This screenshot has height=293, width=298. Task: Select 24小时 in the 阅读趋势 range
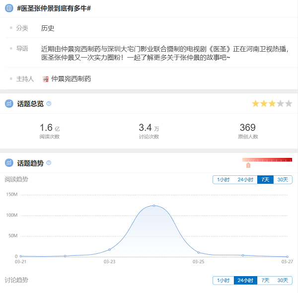tap(245, 180)
